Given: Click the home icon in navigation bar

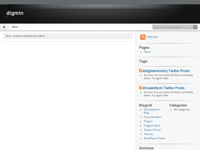Looking at the screenshot, I should coord(4,27).
